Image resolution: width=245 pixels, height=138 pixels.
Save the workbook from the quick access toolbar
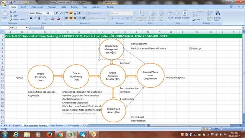(x=11, y=2)
